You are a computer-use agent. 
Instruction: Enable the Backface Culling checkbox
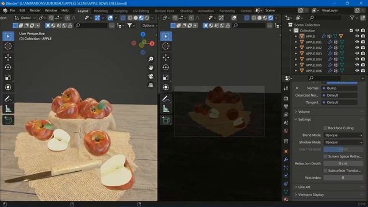coord(325,128)
